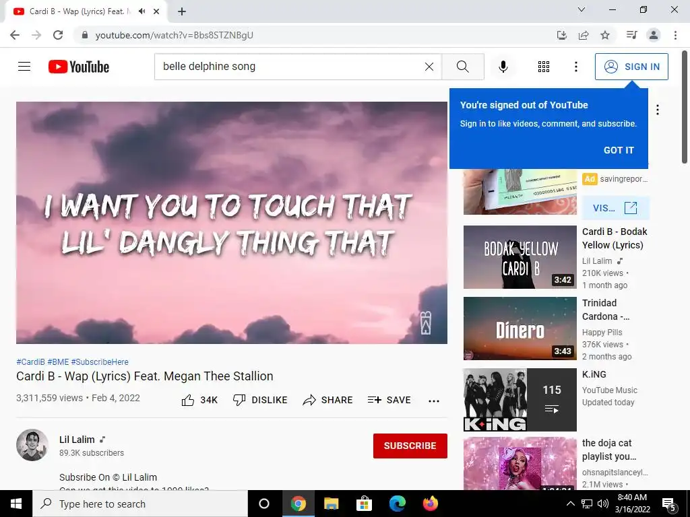Open YouTube settings three-dot menu

tap(576, 67)
